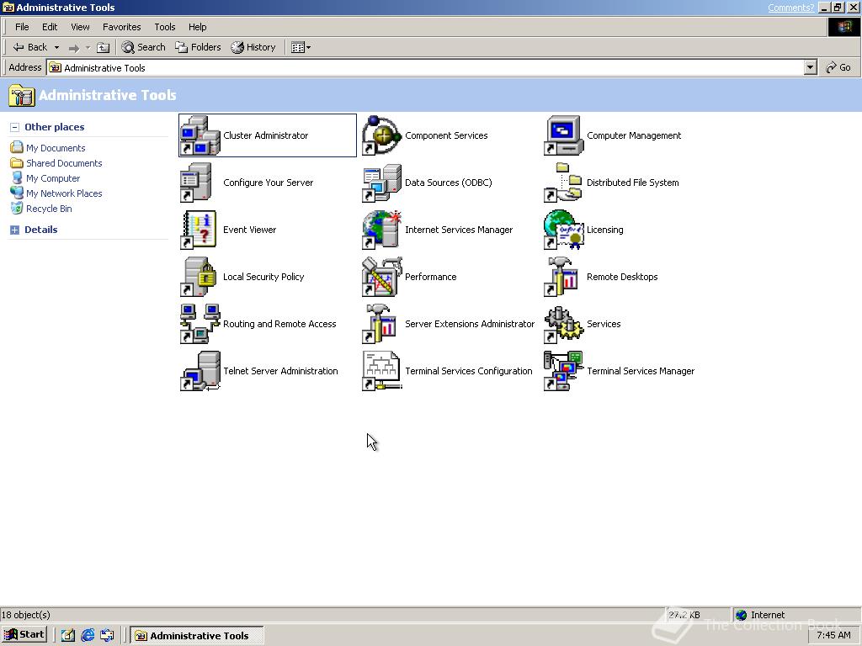Open the Internet Services Manager icon
Screen dimensions: 862x646
click(382, 230)
